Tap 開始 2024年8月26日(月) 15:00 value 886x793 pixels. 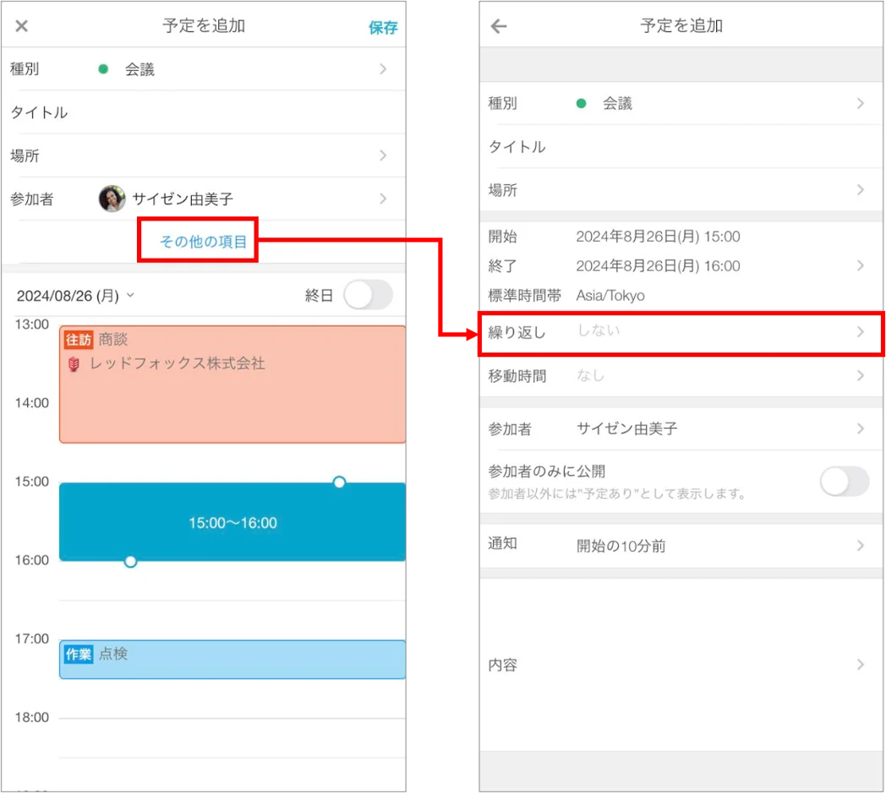658,236
